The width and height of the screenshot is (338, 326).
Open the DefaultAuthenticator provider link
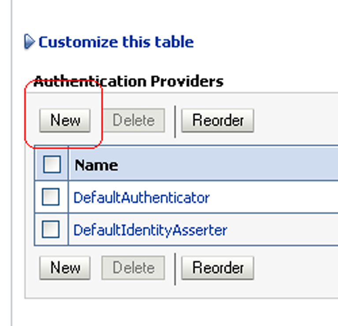point(141,198)
